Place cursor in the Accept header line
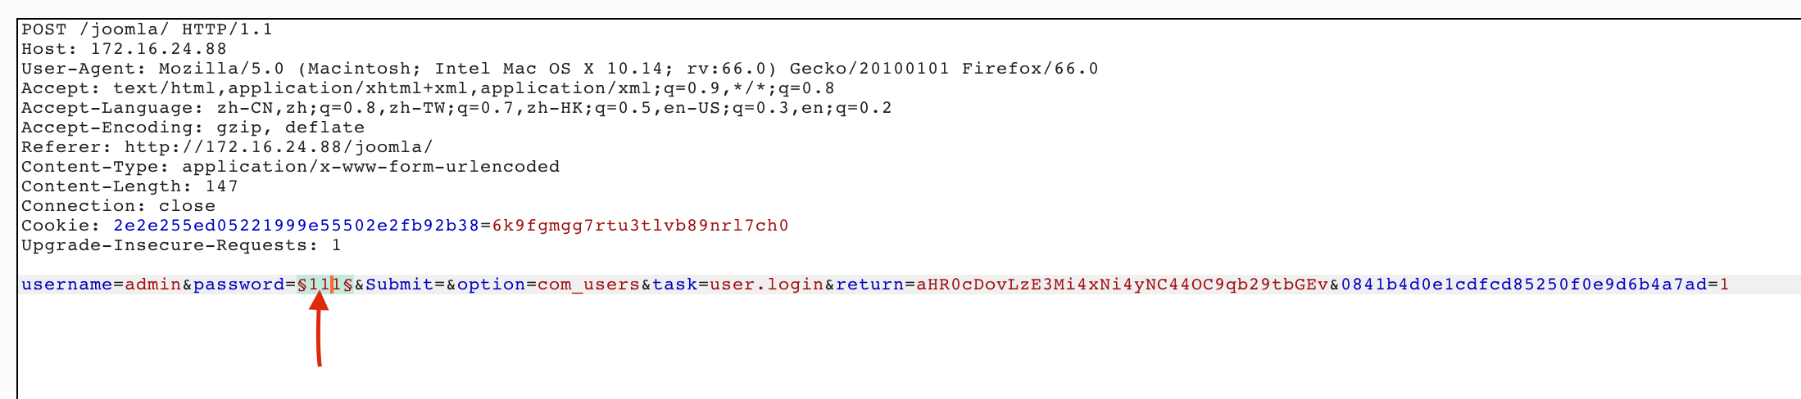 click(427, 88)
